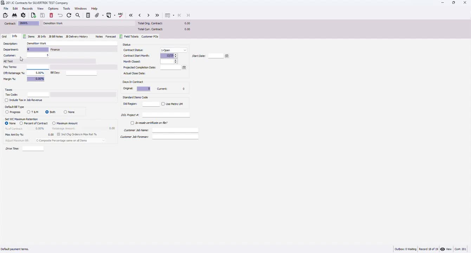Run the ABC spell check

click(121, 15)
